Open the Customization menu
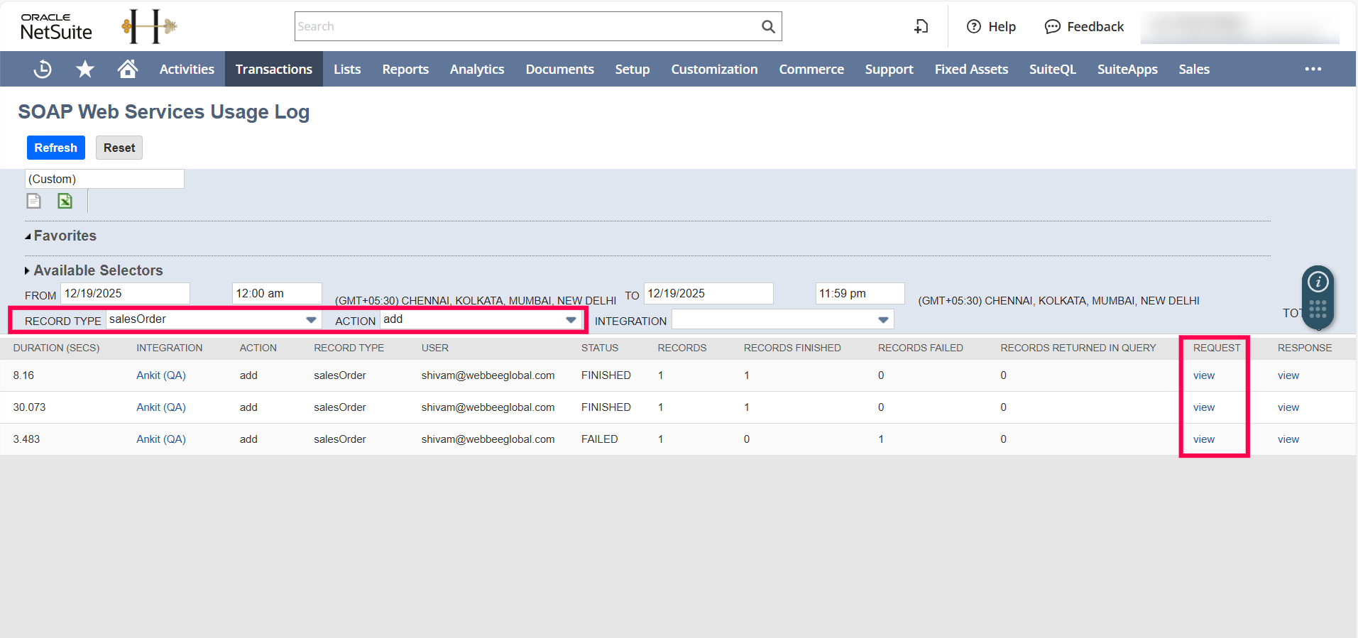 (714, 69)
